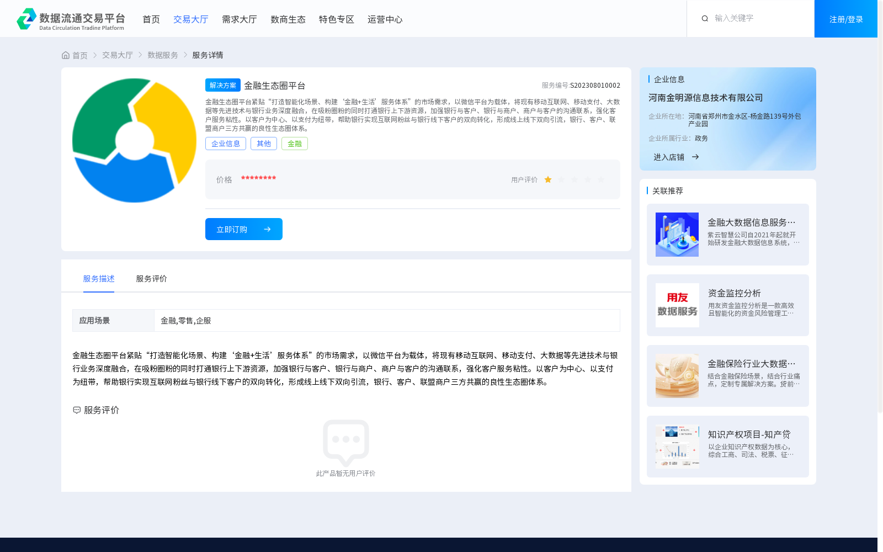Open the 知识产权项目-知产贷 thumbnail

(x=677, y=447)
